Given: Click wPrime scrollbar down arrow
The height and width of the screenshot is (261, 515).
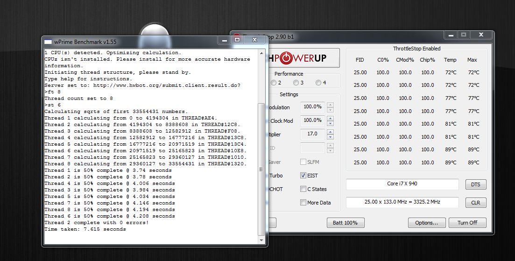Looking at the screenshot, I should [261, 240].
